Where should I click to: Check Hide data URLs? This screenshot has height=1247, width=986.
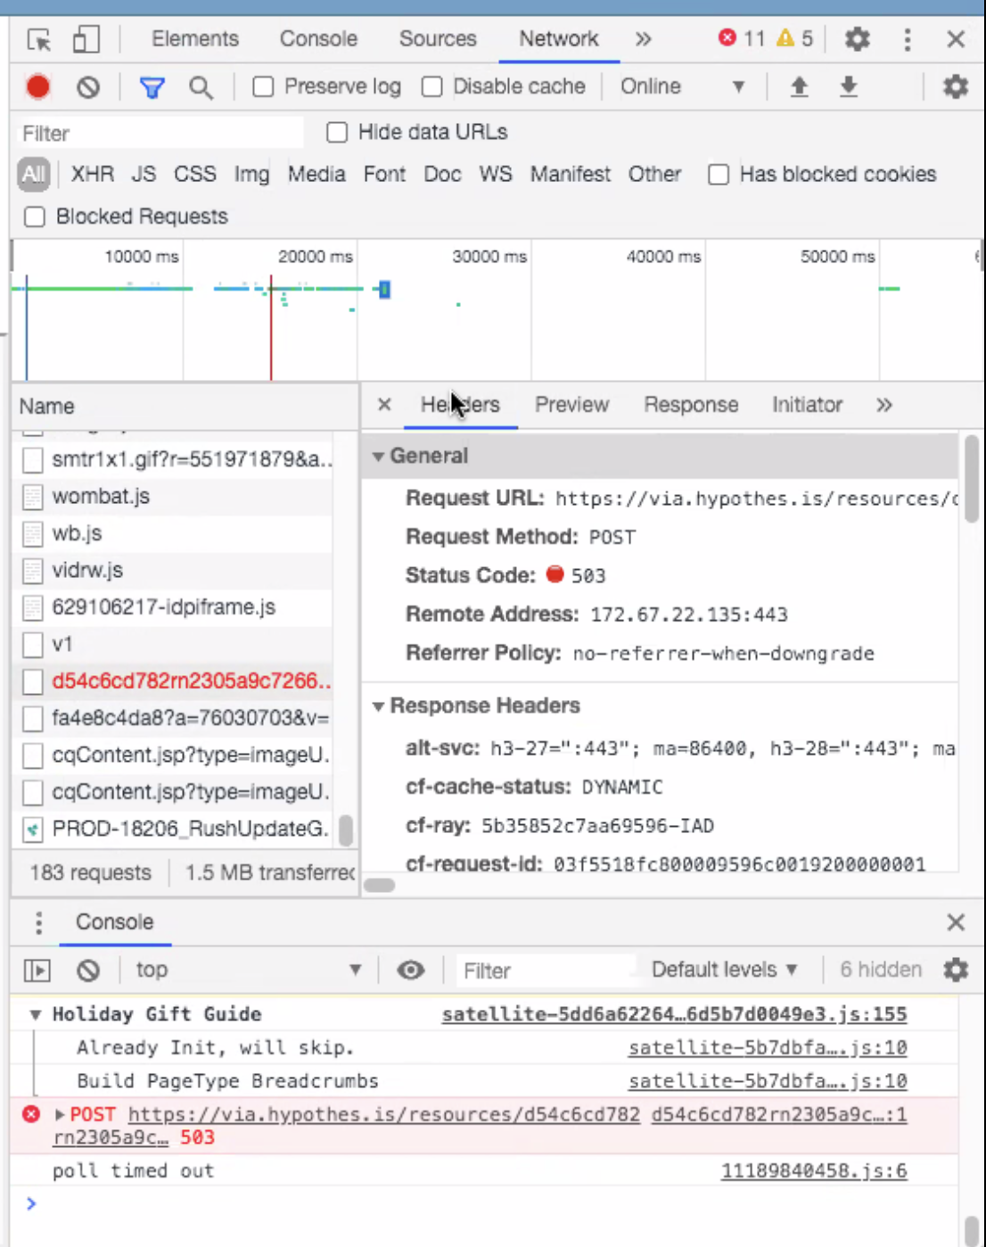coord(337,132)
